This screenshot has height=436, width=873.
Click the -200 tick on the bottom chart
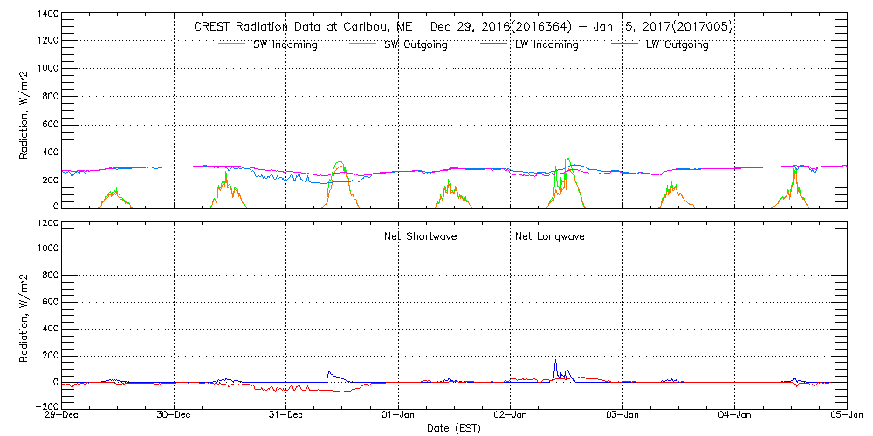tap(47, 406)
